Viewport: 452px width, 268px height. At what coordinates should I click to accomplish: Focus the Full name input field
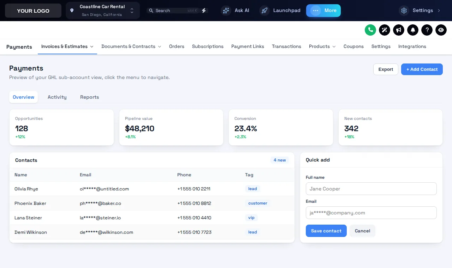pos(371,189)
